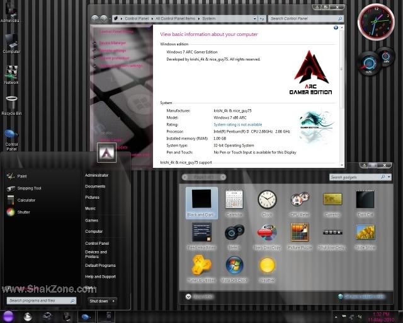Select the Meters gadget
The image size is (403, 323).
(234, 237)
